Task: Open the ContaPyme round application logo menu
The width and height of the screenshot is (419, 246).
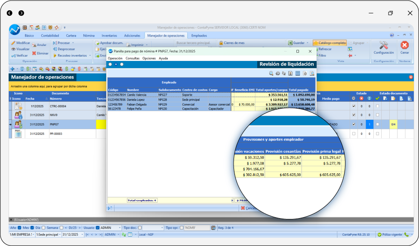Action: [x=15, y=30]
